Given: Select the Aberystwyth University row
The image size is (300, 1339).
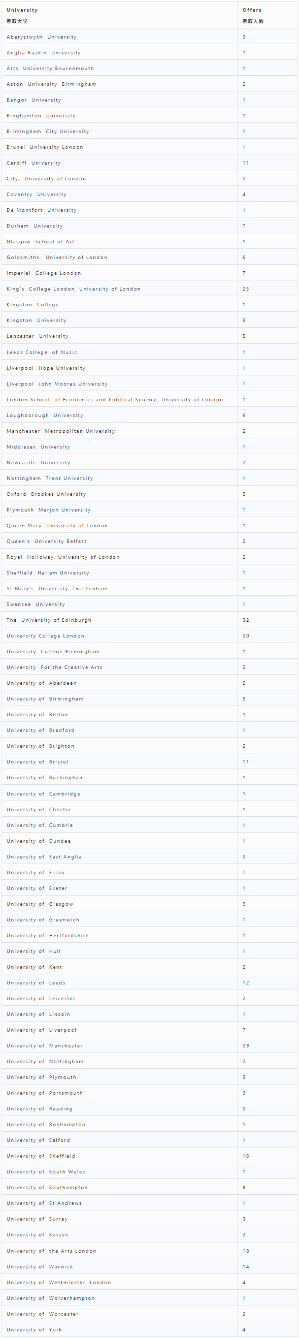Looking at the screenshot, I should [149, 37].
